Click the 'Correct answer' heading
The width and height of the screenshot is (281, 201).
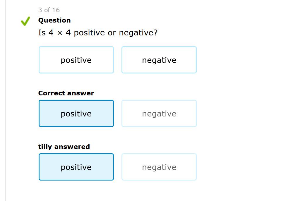pyautogui.click(x=66, y=93)
